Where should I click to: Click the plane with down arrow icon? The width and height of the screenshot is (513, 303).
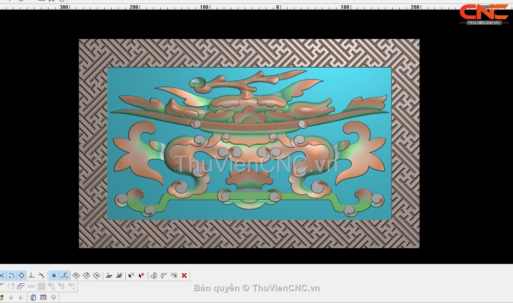coord(154,276)
